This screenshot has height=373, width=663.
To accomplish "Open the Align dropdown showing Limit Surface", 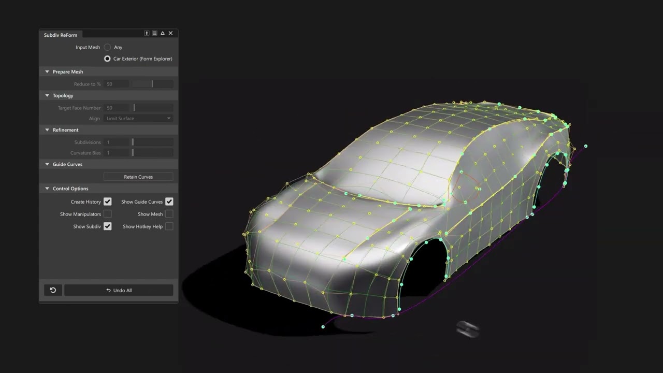I will 138,119.
